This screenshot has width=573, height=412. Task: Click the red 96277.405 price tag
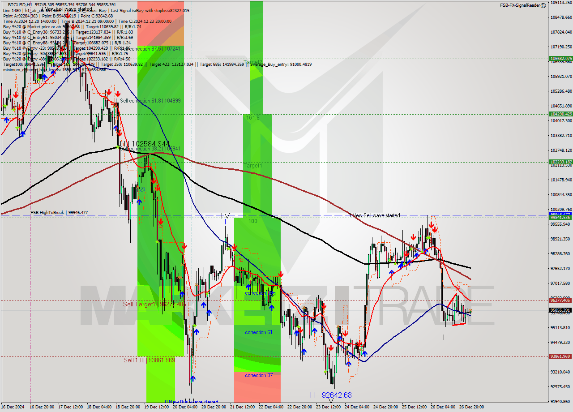pyautogui.click(x=560, y=300)
